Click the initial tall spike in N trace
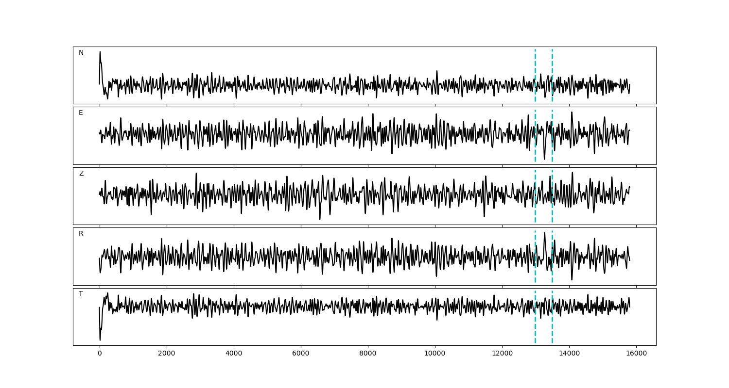This screenshot has height=388, width=729. 100,52
